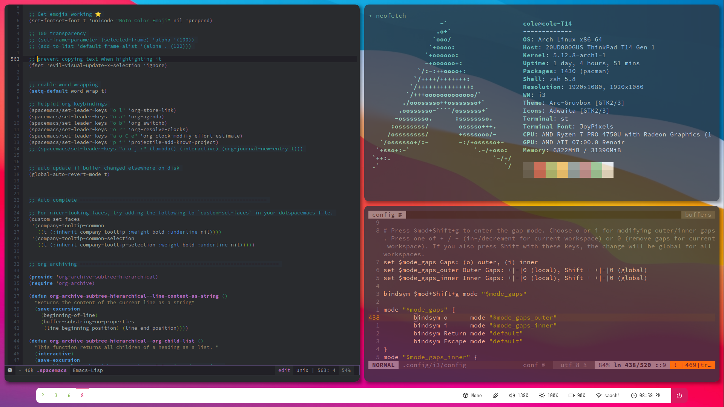Click the battery icon beside 90%
The image size is (724, 407).
[x=571, y=395]
